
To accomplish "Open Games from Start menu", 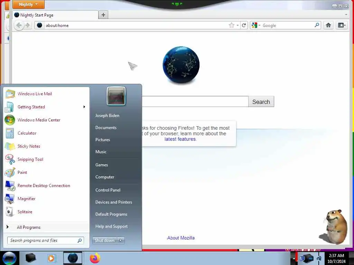I will [102, 165].
